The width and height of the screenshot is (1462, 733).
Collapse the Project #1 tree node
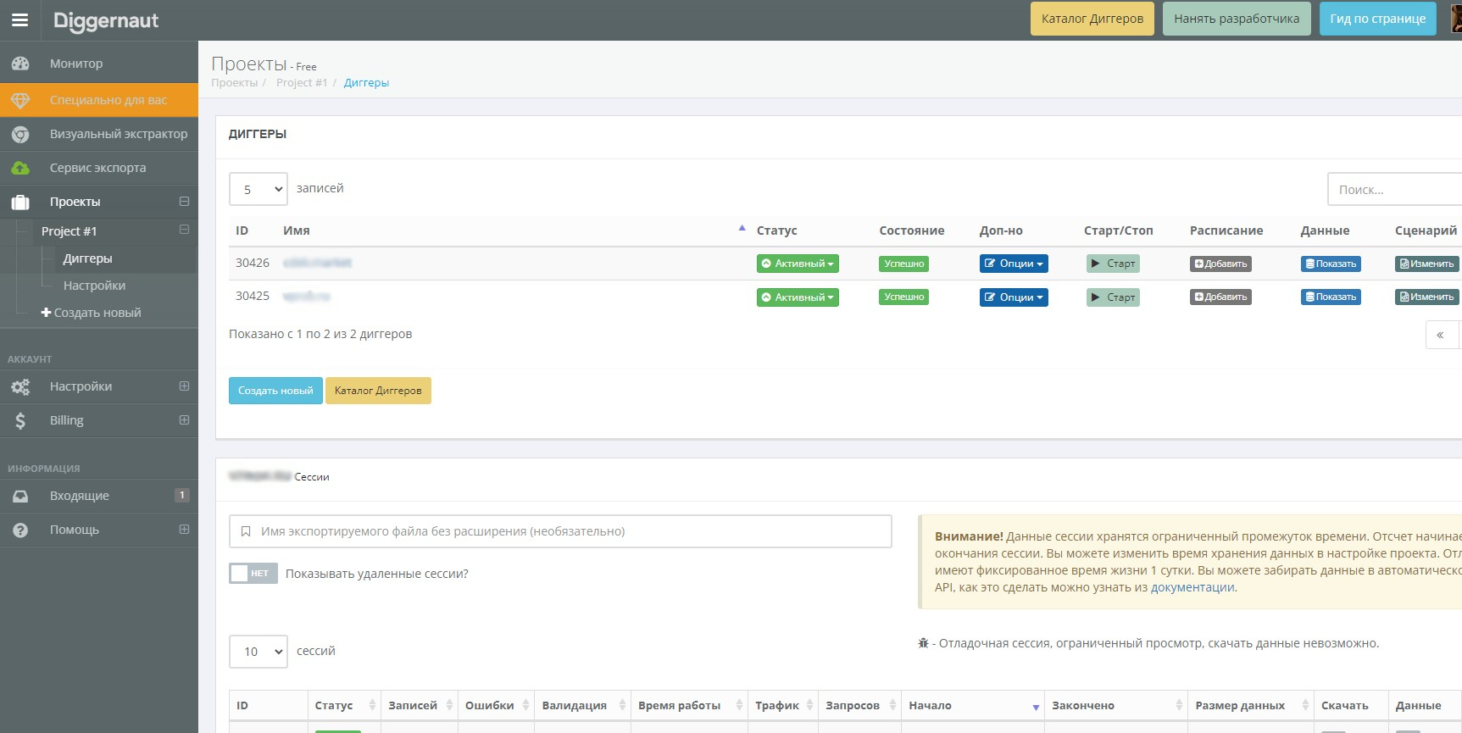[x=184, y=230]
